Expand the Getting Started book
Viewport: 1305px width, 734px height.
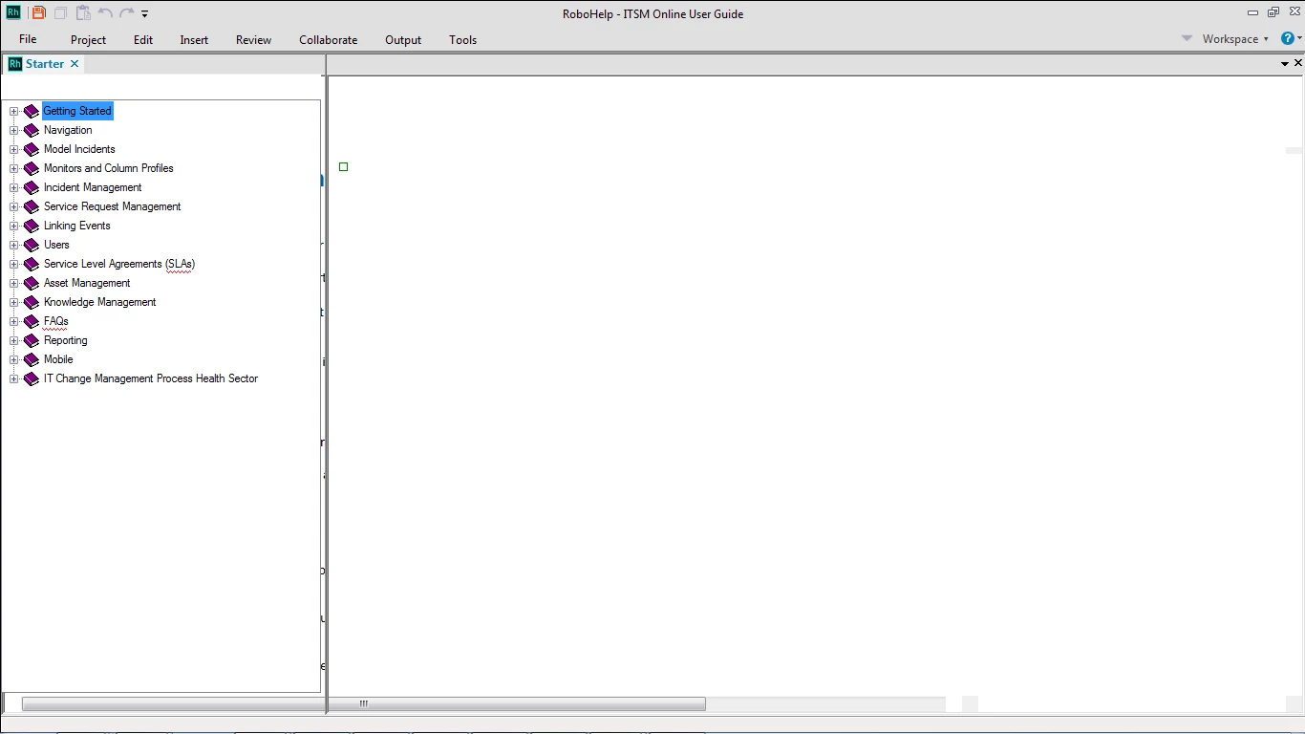14,111
